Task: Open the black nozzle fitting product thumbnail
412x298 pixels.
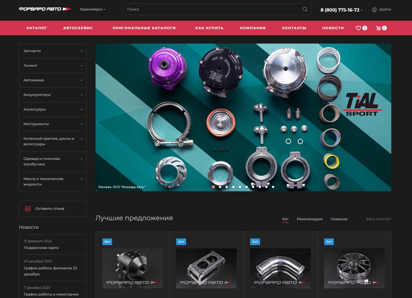Action: (x=132, y=268)
